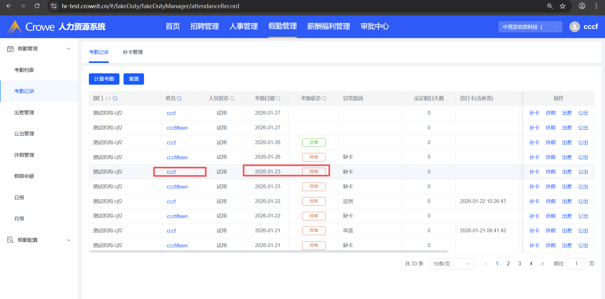Image resolution: width=605 pixels, height=299 pixels.
Task: Open the 人员状态 column filter icon
Action: (x=232, y=99)
